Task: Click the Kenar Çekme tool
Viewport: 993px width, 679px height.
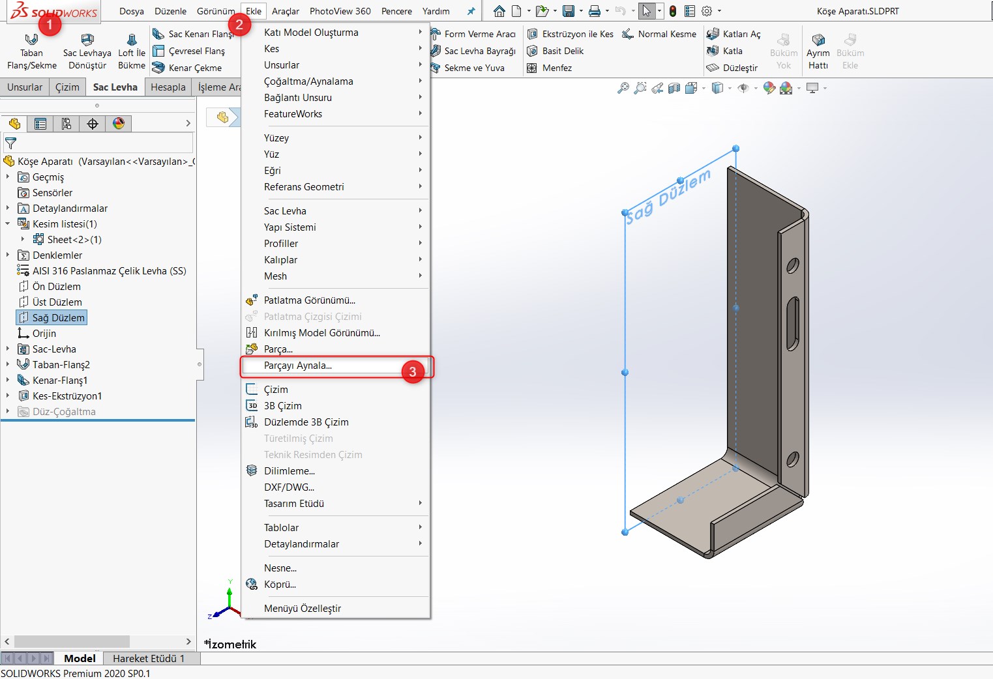Action: [x=187, y=68]
